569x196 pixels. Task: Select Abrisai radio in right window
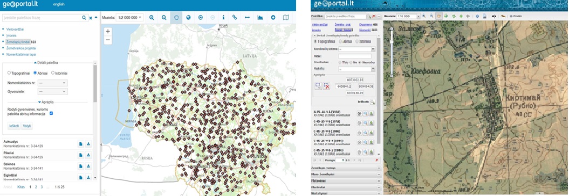[340, 41]
